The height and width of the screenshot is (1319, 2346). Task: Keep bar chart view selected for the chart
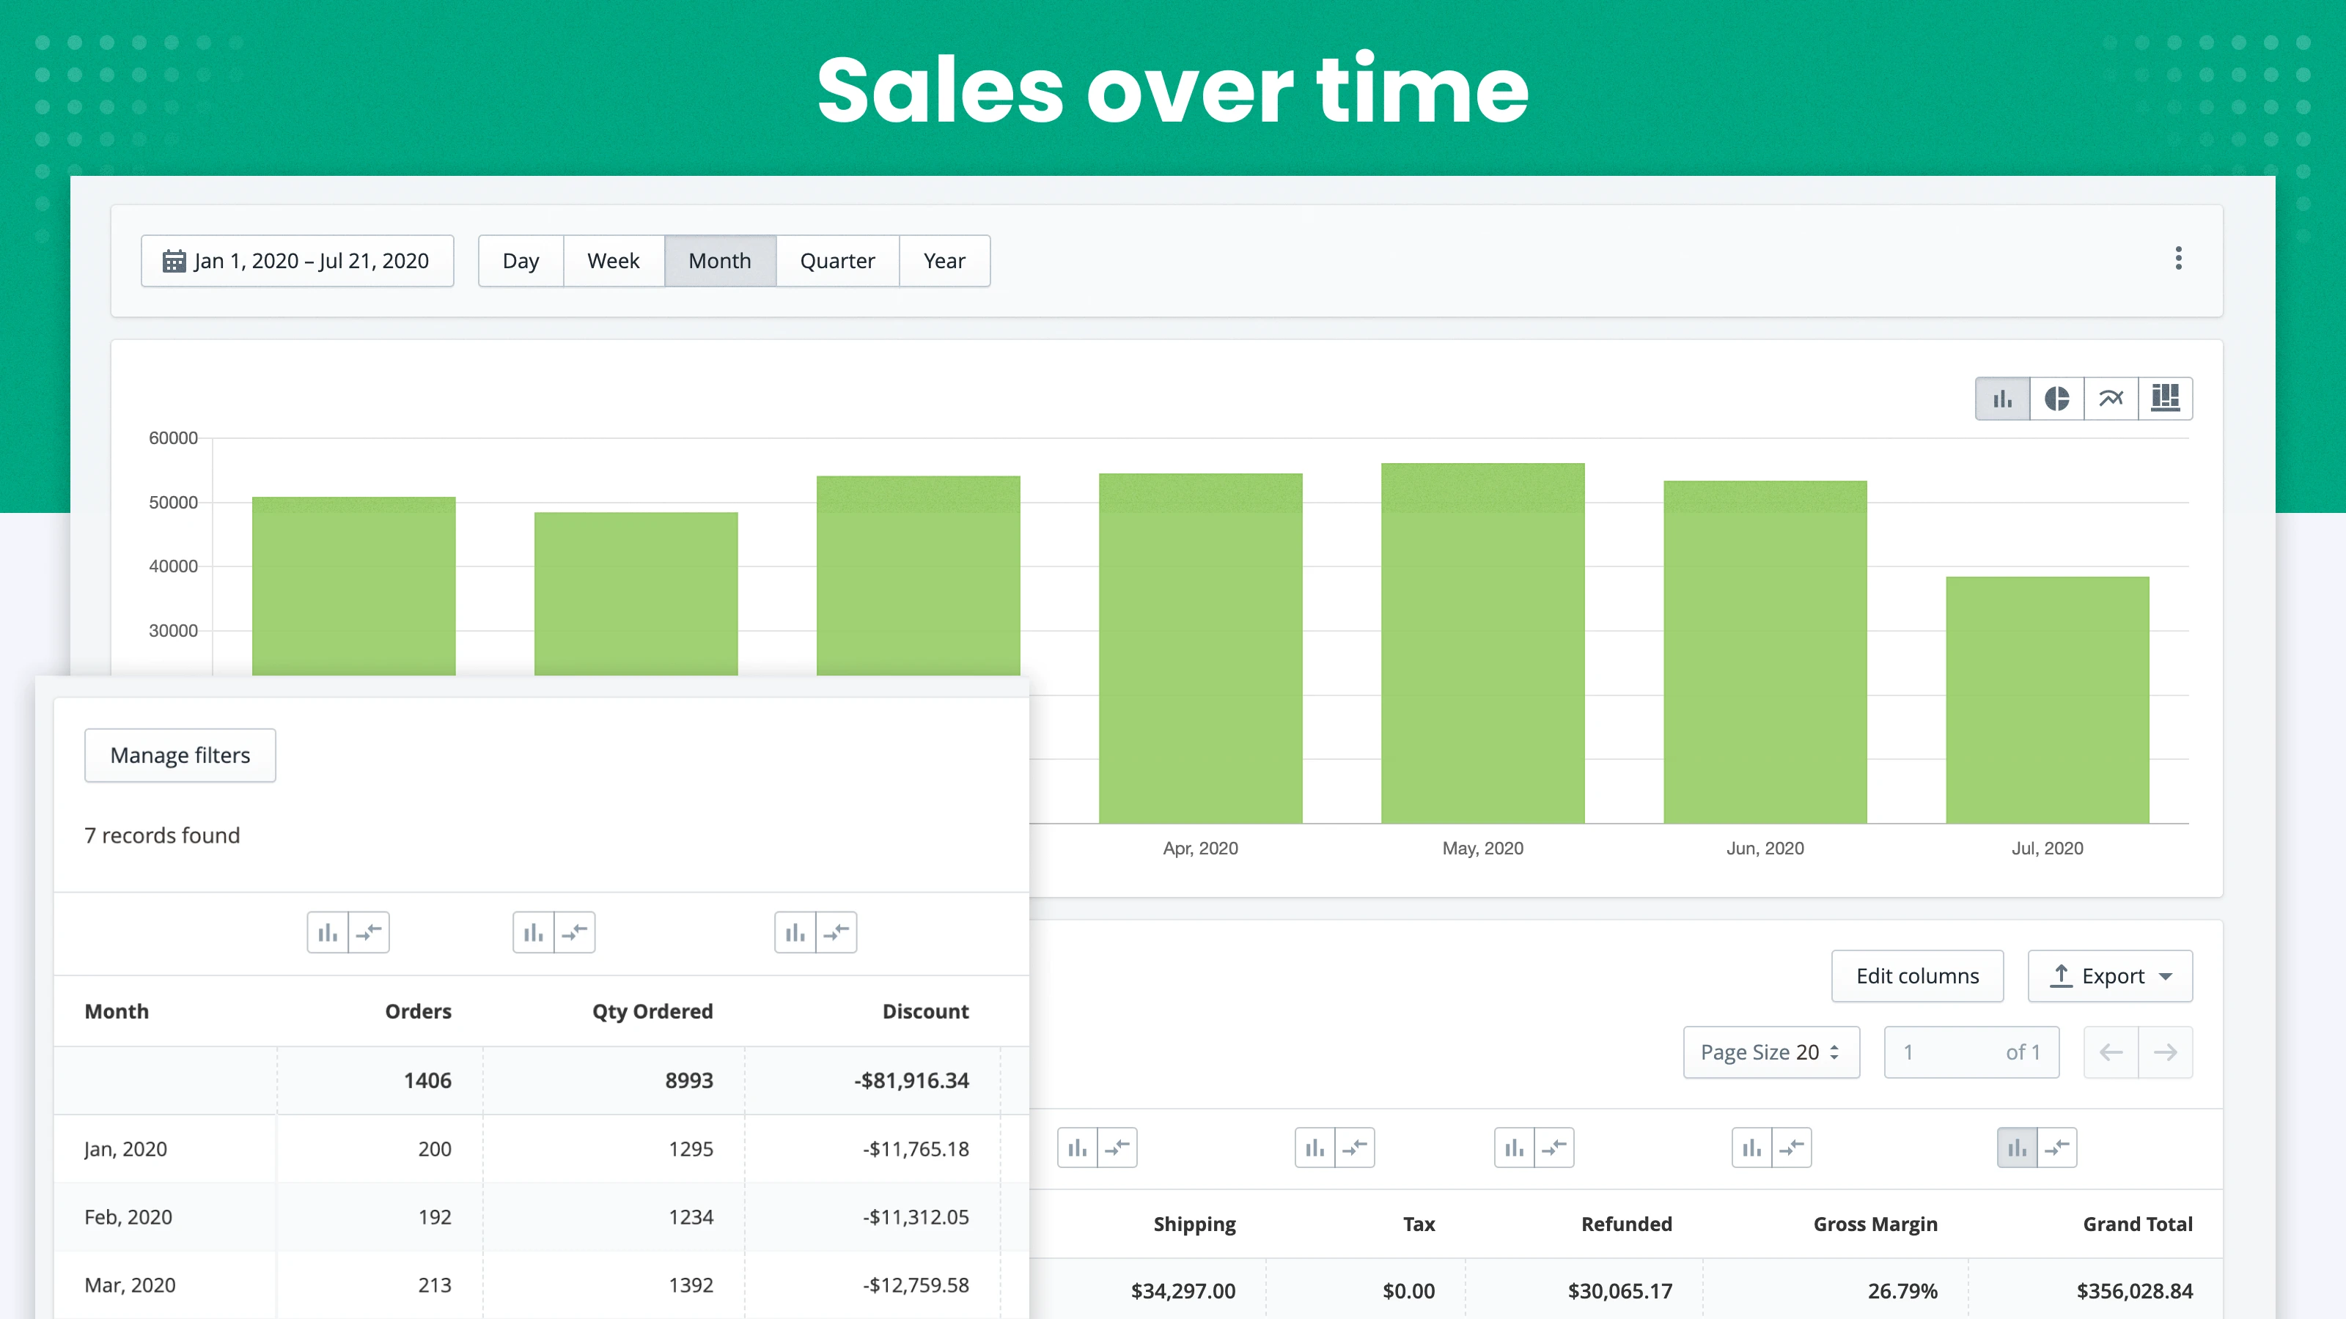click(x=2001, y=398)
